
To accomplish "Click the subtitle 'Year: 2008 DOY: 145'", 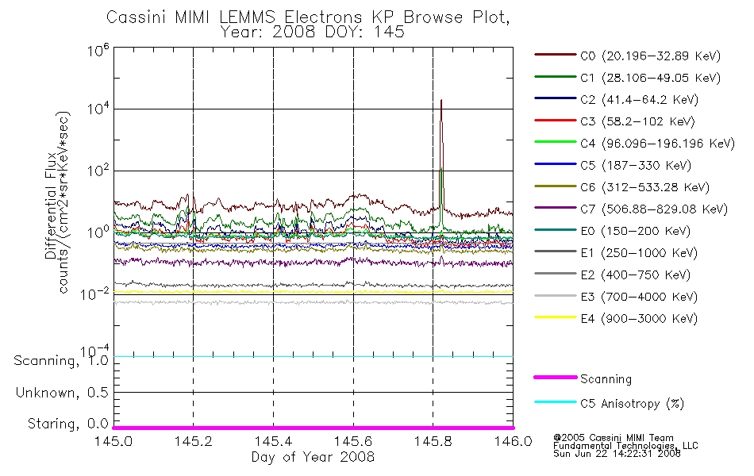I will click(x=313, y=33).
